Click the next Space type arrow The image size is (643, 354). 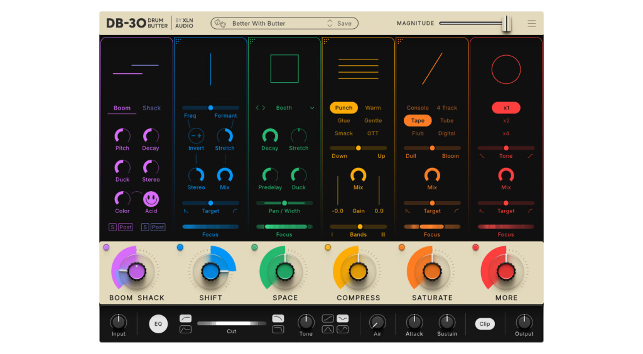[264, 108]
